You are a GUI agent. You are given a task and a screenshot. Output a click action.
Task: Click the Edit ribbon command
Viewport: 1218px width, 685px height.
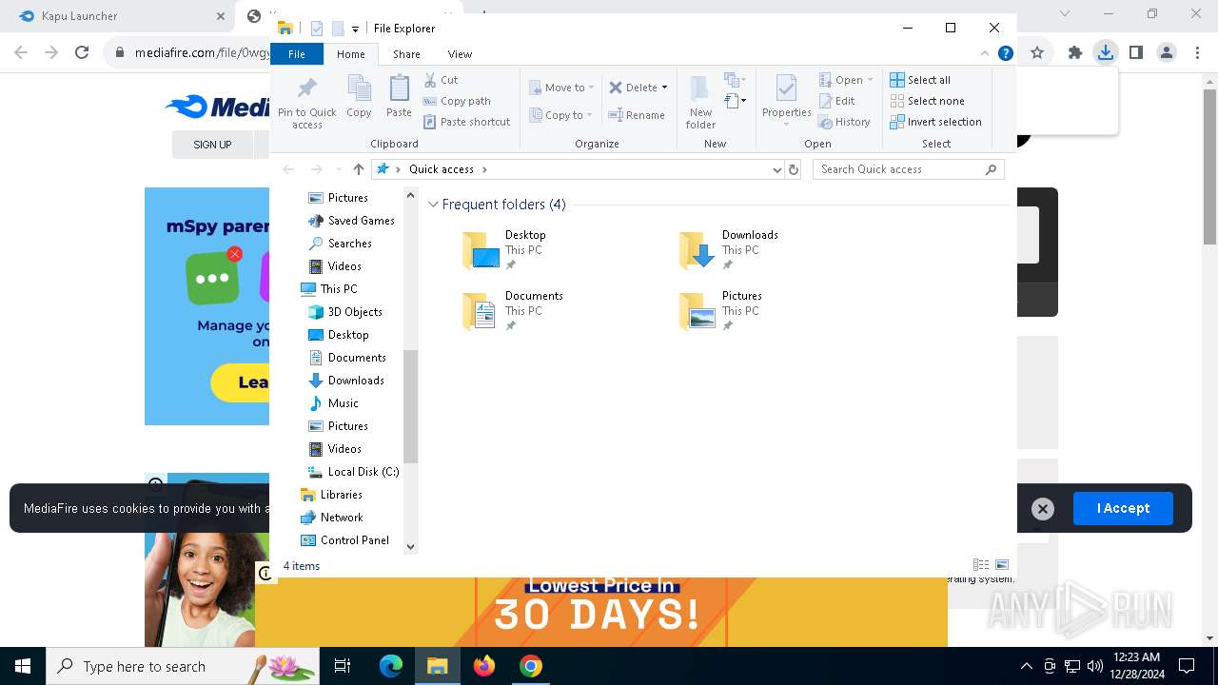[x=836, y=101]
